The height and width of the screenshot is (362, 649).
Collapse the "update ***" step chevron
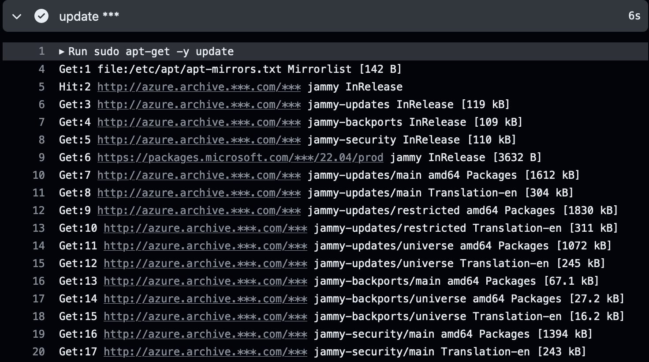(x=17, y=17)
